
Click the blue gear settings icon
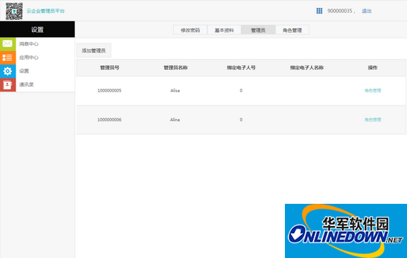pyautogui.click(x=7, y=71)
